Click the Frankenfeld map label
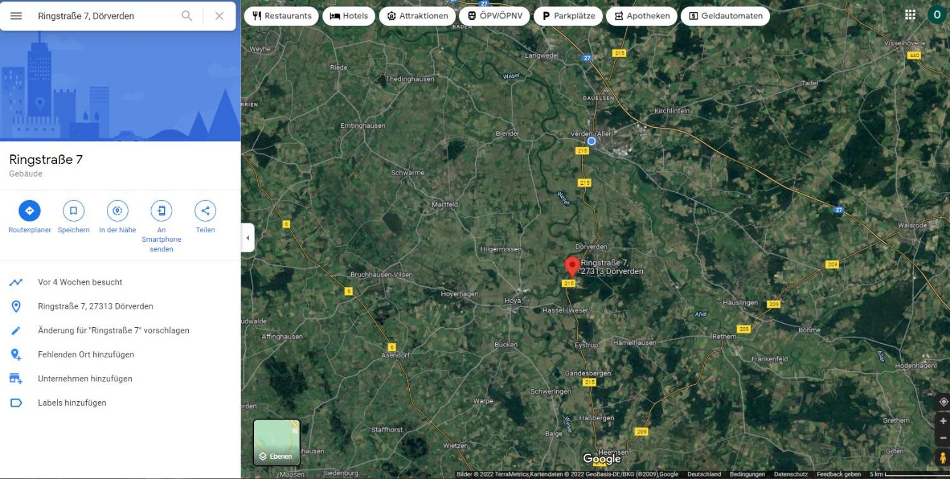This screenshot has height=479, width=950. pyautogui.click(x=770, y=359)
